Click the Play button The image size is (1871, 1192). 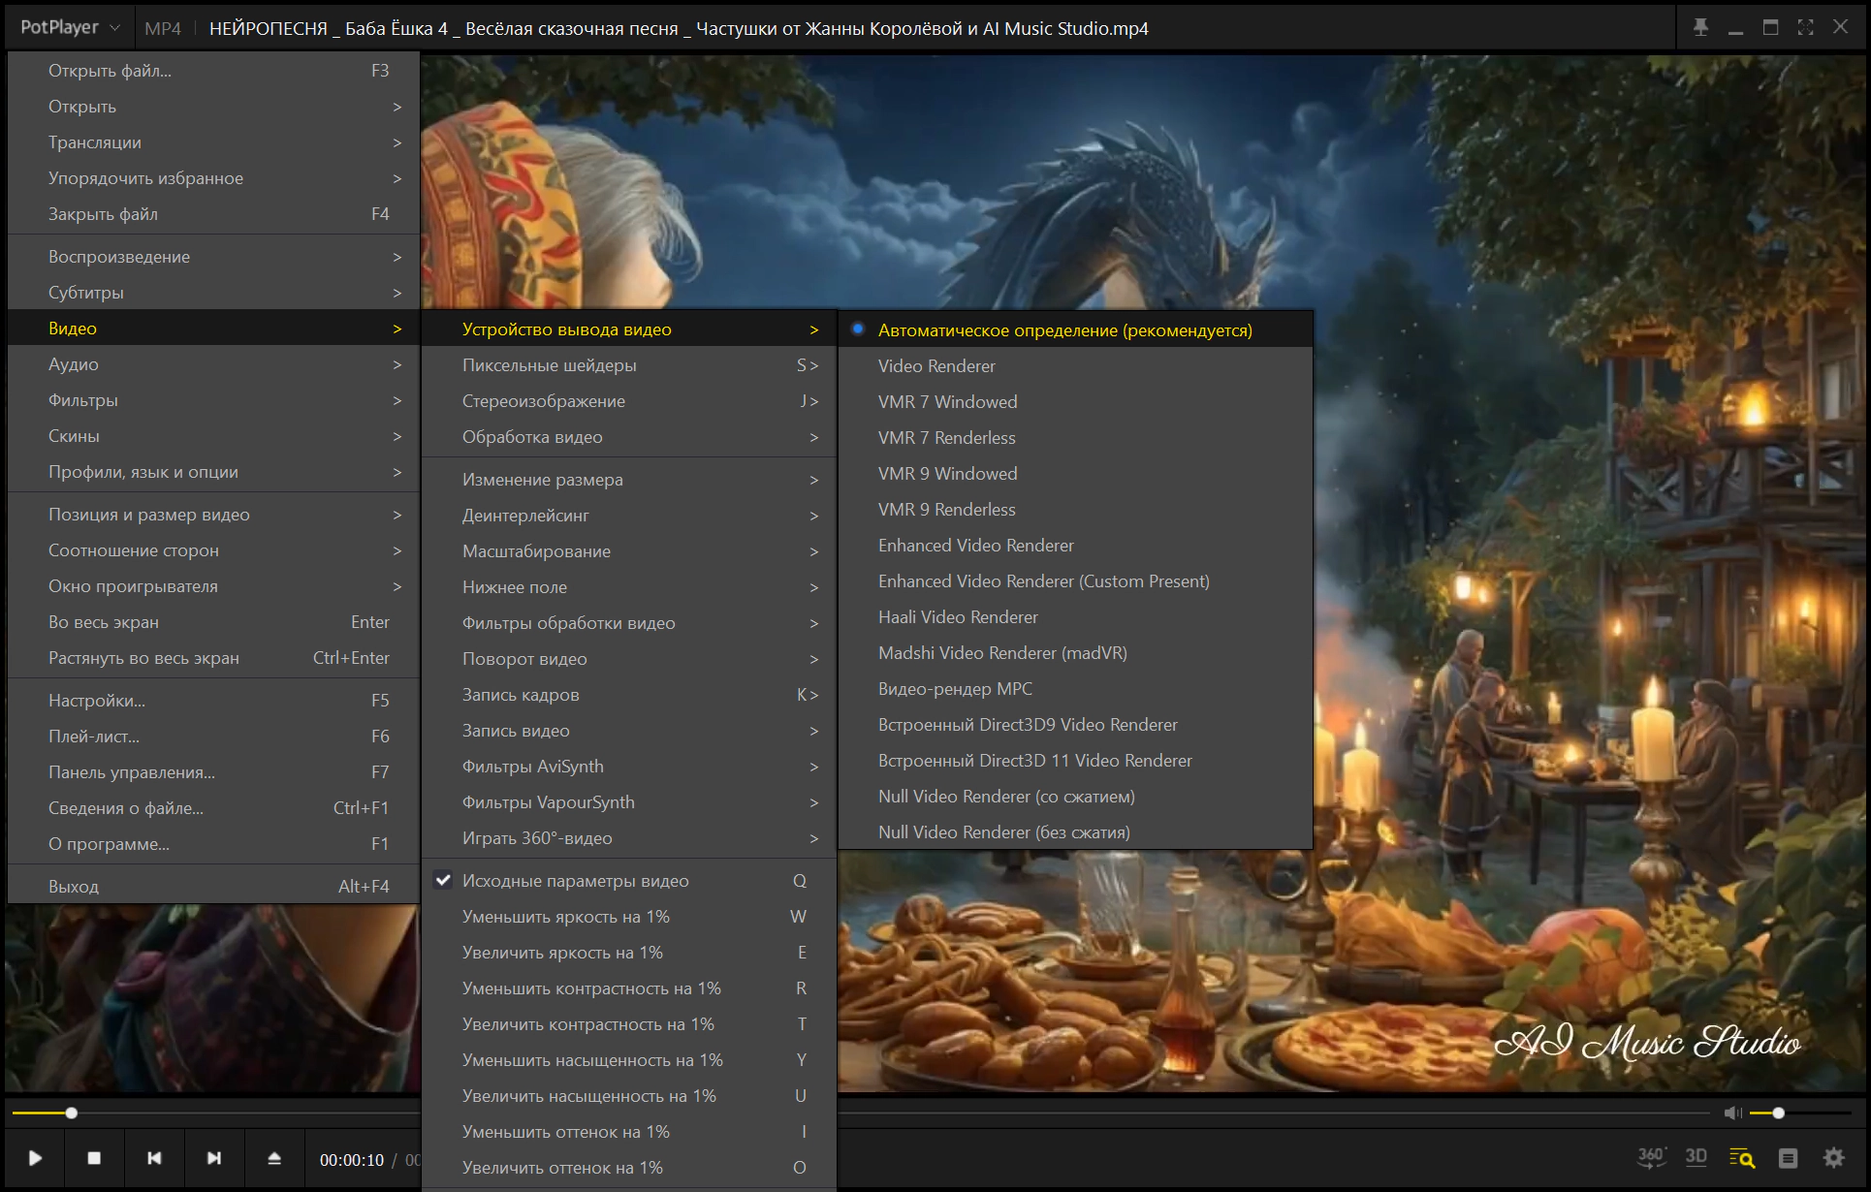[x=35, y=1158]
